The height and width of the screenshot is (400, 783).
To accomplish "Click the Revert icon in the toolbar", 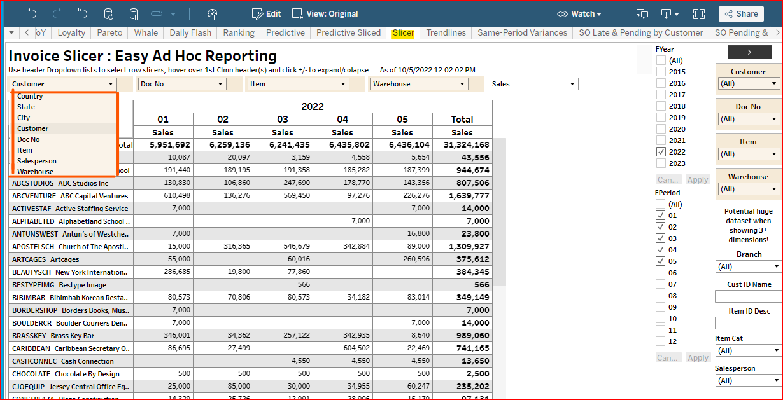I will coord(82,13).
